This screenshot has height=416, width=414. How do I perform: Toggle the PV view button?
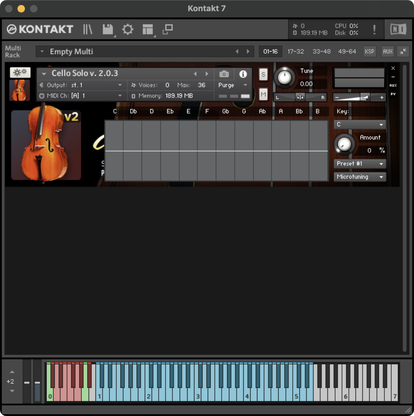tap(393, 94)
